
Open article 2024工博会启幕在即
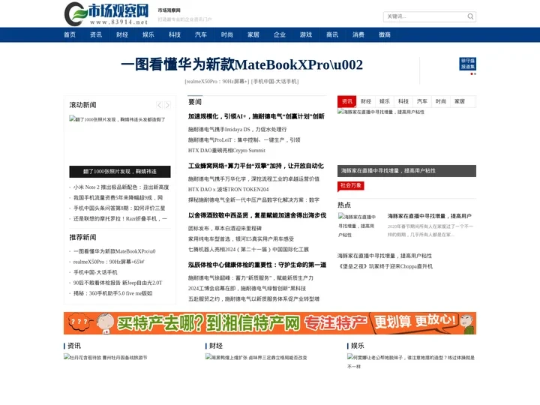pos(247,288)
